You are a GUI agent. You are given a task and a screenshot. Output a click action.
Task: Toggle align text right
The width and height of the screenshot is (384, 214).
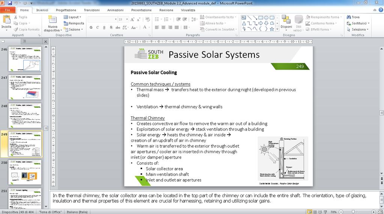170,27
